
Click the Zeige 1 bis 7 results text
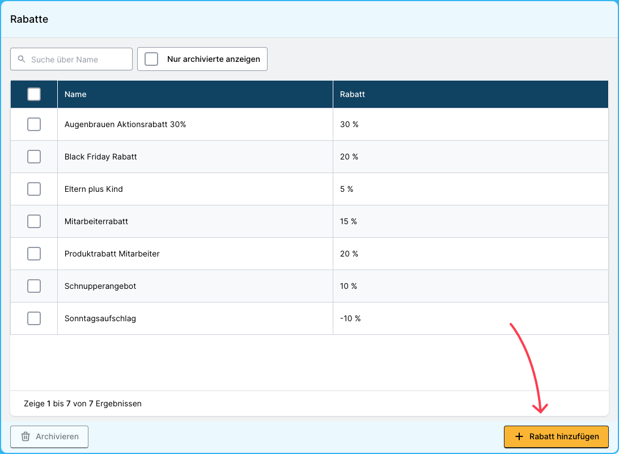(x=83, y=403)
